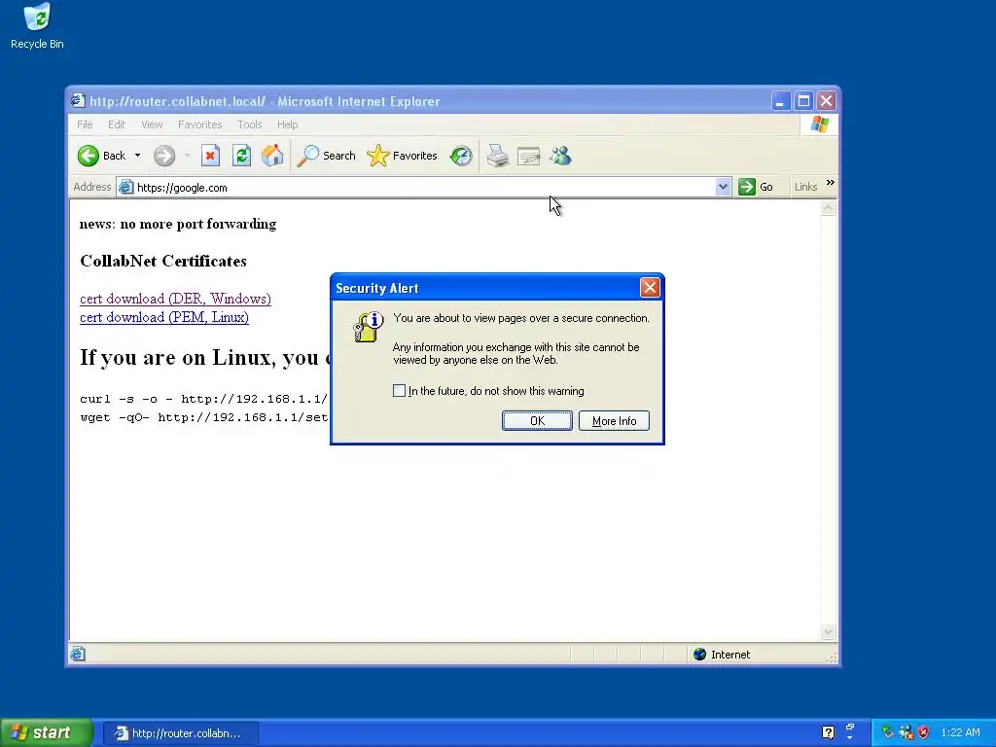Click the address bar with https://google.com
This screenshot has height=747, width=996.
424,188
